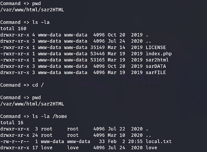Click the 20:55 timestamp for local.txt
This screenshot has height=152, width=207.
(x=135, y=141)
